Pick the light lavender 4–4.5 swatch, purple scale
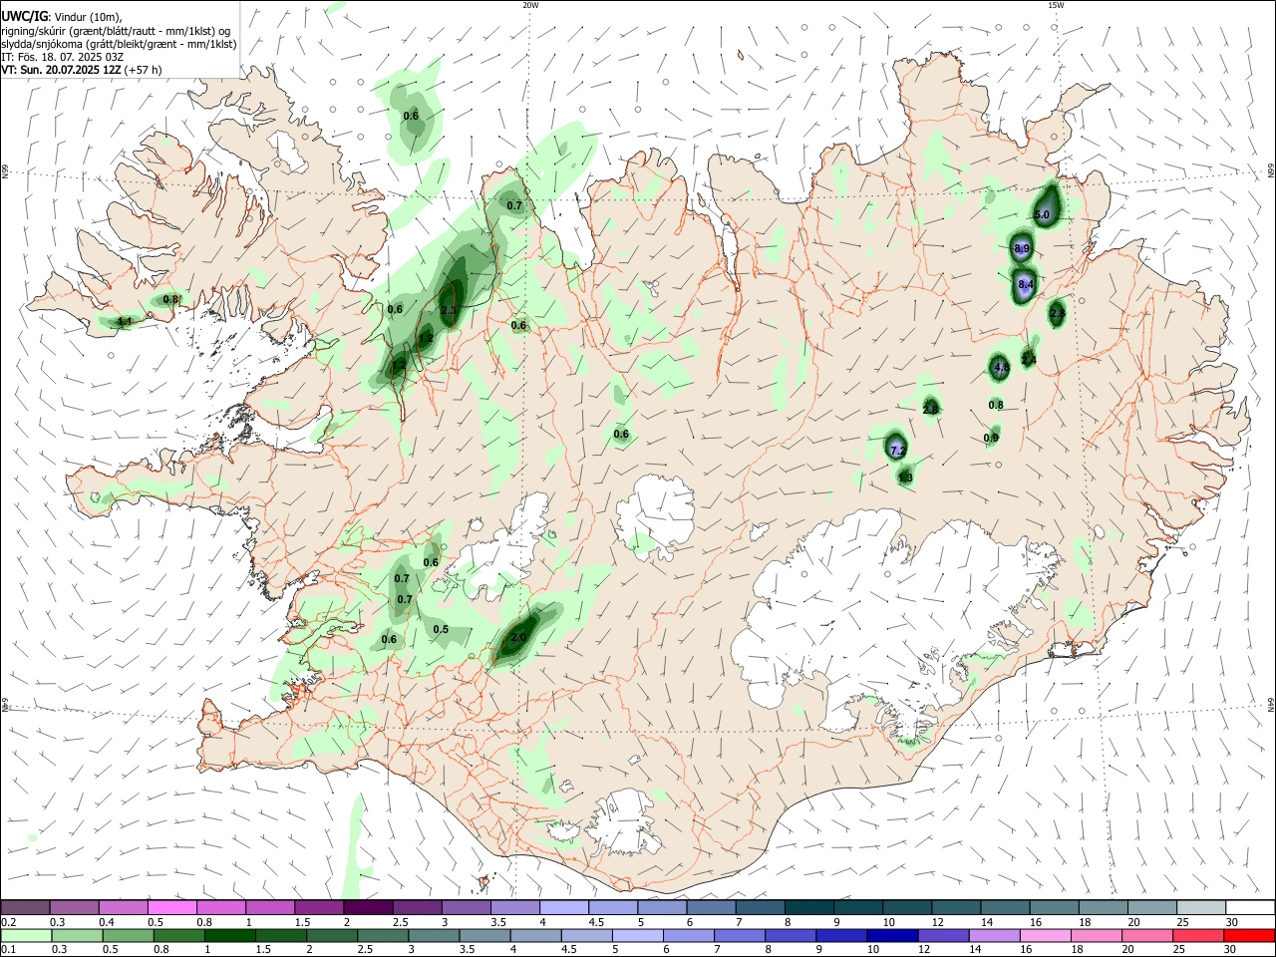This screenshot has width=1276, height=957. pyautogui.click(x=563, y=907)
